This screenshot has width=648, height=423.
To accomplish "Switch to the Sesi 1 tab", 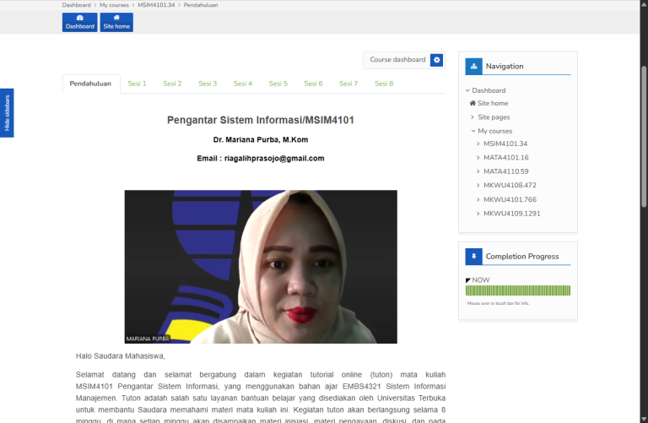I will [137, 84].
